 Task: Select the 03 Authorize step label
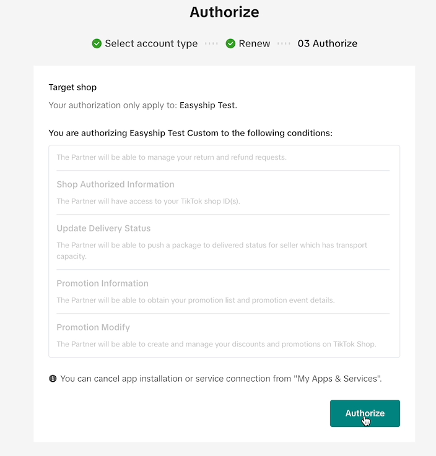point(328,44)
